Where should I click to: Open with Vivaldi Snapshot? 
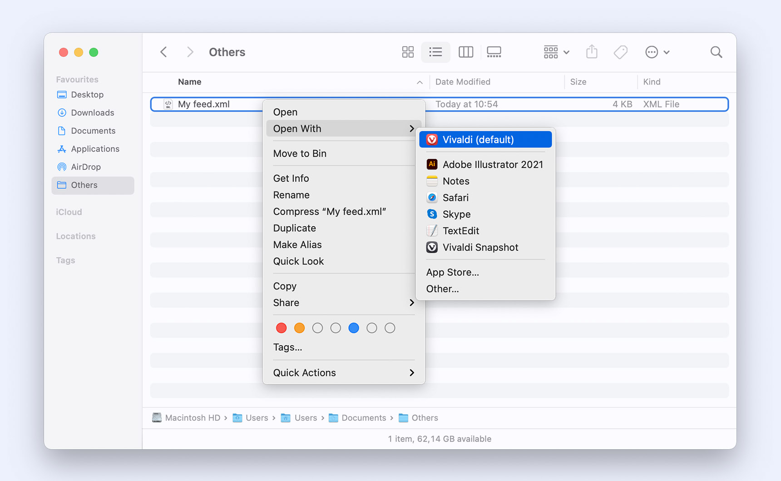tap(485, 247)
